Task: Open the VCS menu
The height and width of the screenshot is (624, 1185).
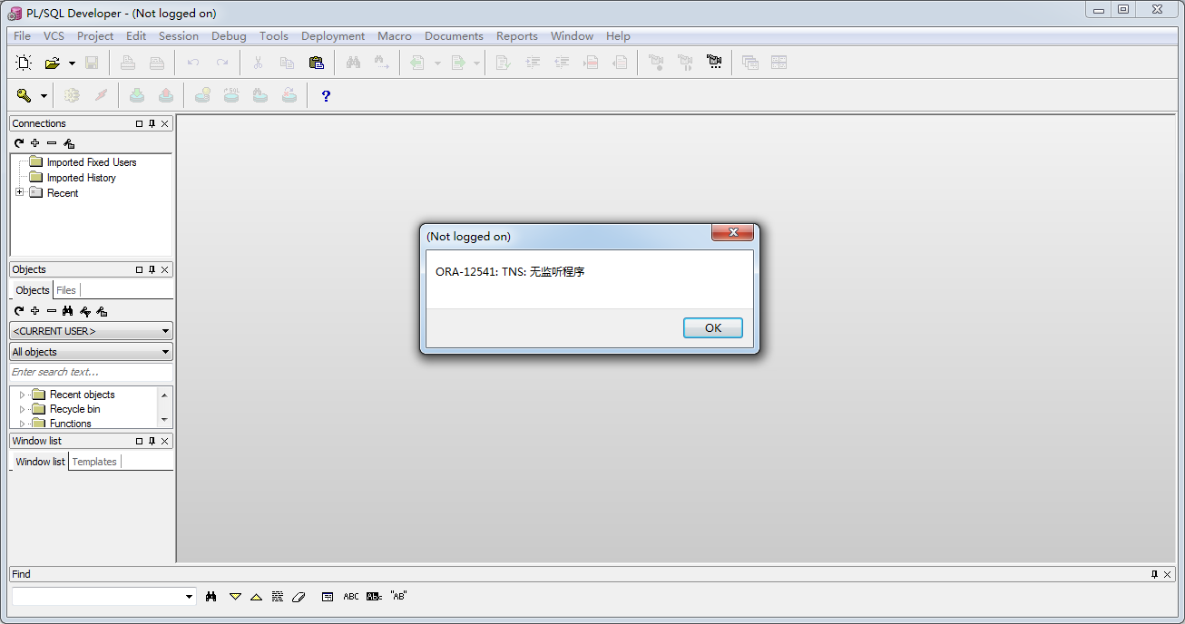Action: 54,36
